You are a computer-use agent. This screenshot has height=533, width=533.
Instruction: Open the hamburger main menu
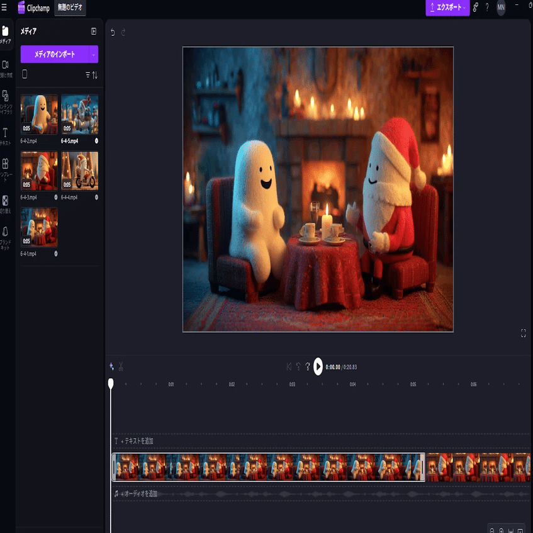pos(4,7)
